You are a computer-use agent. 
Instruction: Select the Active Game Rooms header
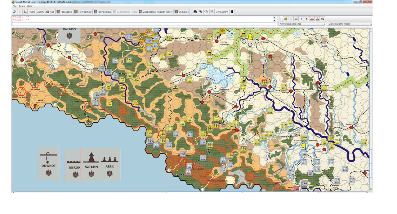(301, 24)
